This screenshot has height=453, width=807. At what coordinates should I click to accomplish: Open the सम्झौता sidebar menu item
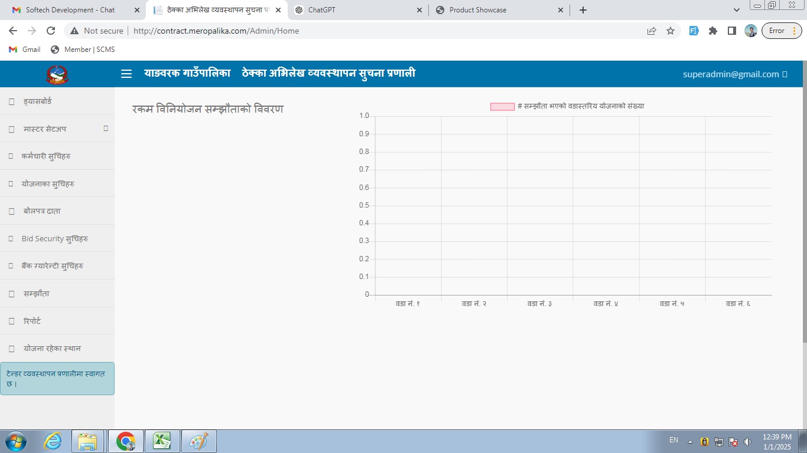point(37,294)
